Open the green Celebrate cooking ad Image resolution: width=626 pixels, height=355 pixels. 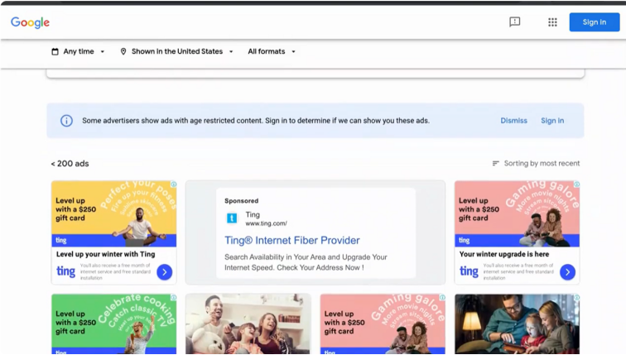point(113,324)
